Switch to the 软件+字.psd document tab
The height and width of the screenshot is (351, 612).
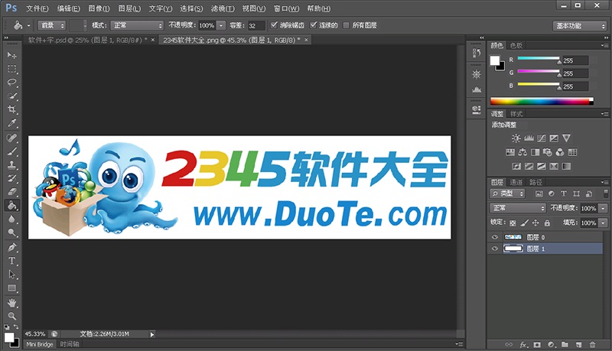point(84,40)
